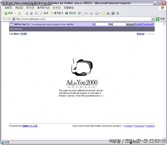Click the toolbar icon after Research
The width and height of the screenshot is (167, 145).
[x=113, y=13]
